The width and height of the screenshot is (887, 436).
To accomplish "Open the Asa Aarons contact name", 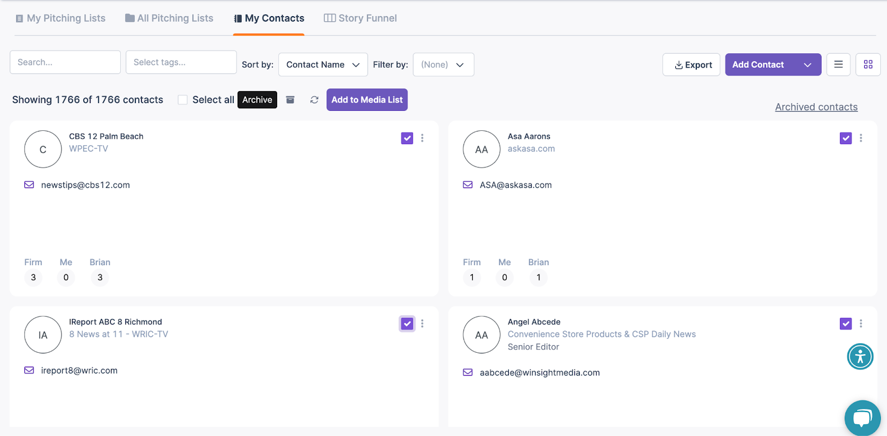I will pyautogui.click(x=529, y=136).
